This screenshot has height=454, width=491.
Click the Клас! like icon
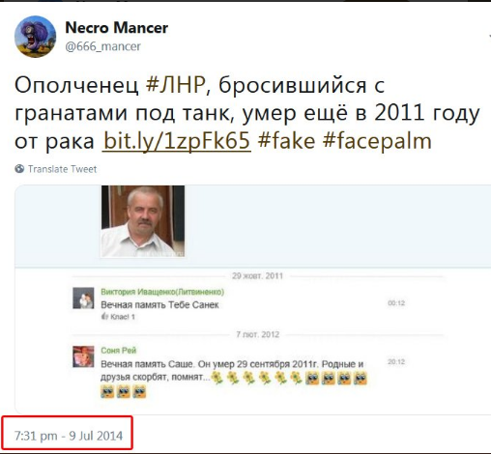104,317
